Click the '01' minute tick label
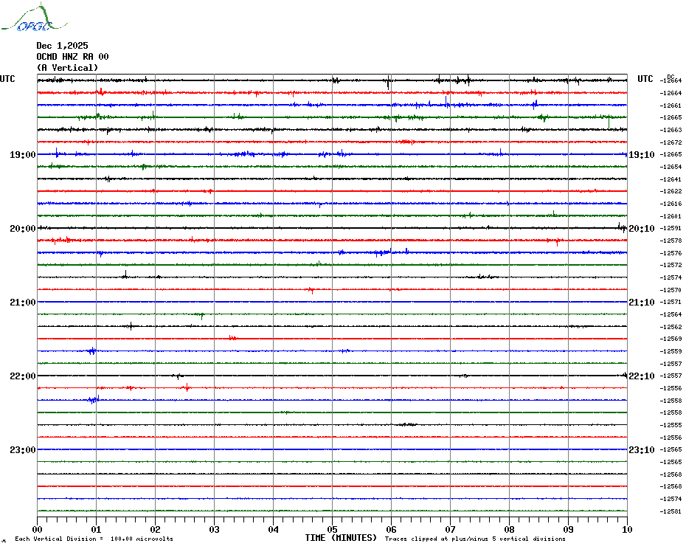 coord(96,529)
